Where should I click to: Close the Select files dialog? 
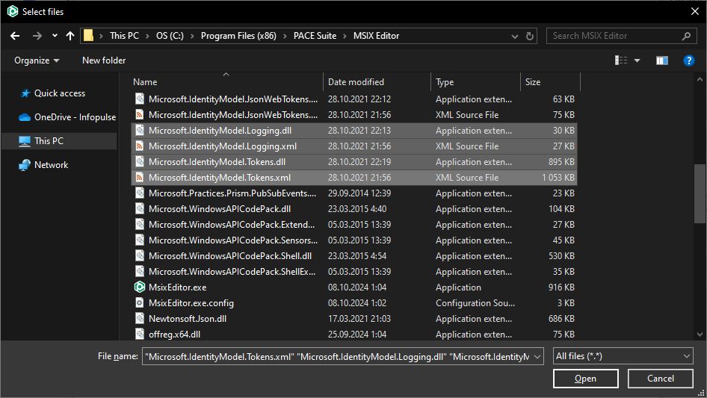click(695, 11)
